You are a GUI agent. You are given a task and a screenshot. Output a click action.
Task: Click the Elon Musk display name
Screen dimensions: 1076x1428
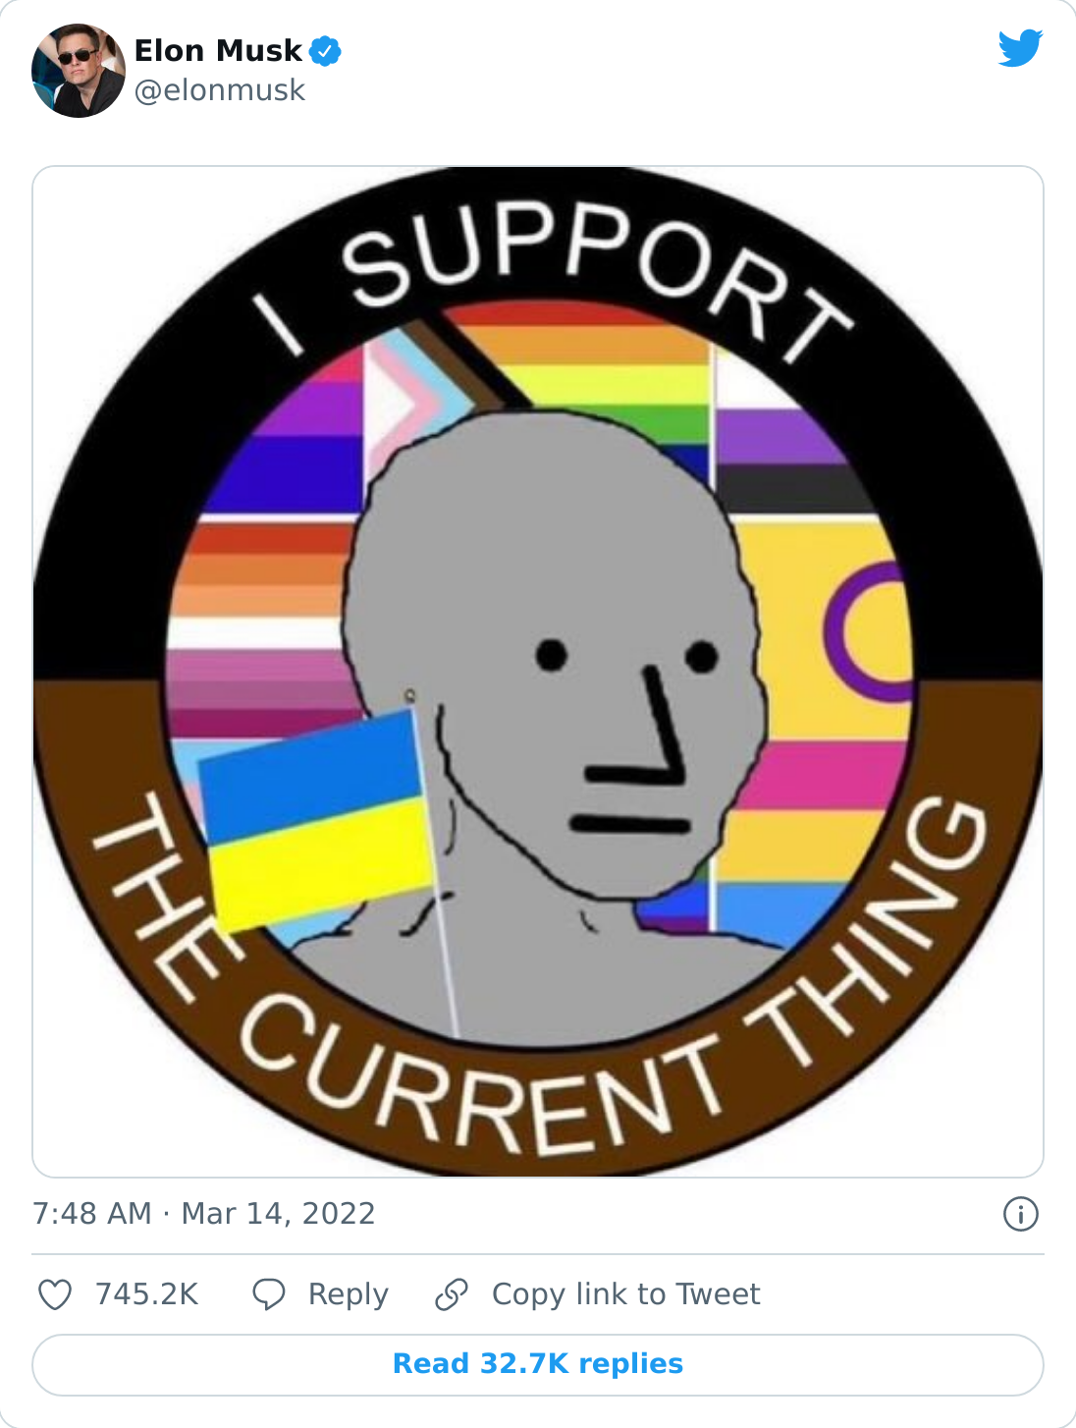pyautogui.click(x=218, y=50)
